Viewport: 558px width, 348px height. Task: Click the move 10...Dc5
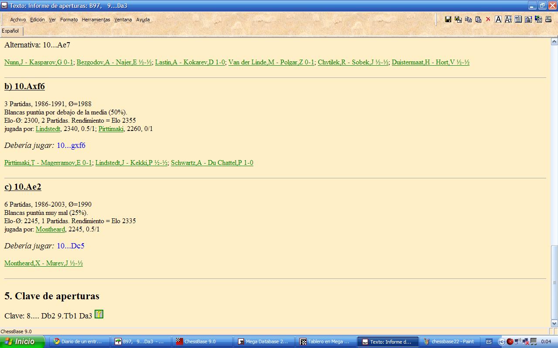point(71,246)
